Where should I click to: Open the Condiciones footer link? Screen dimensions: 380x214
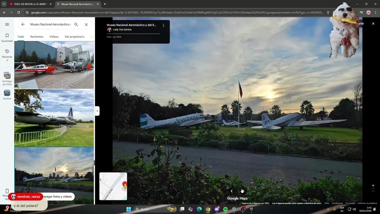(337, 203)
